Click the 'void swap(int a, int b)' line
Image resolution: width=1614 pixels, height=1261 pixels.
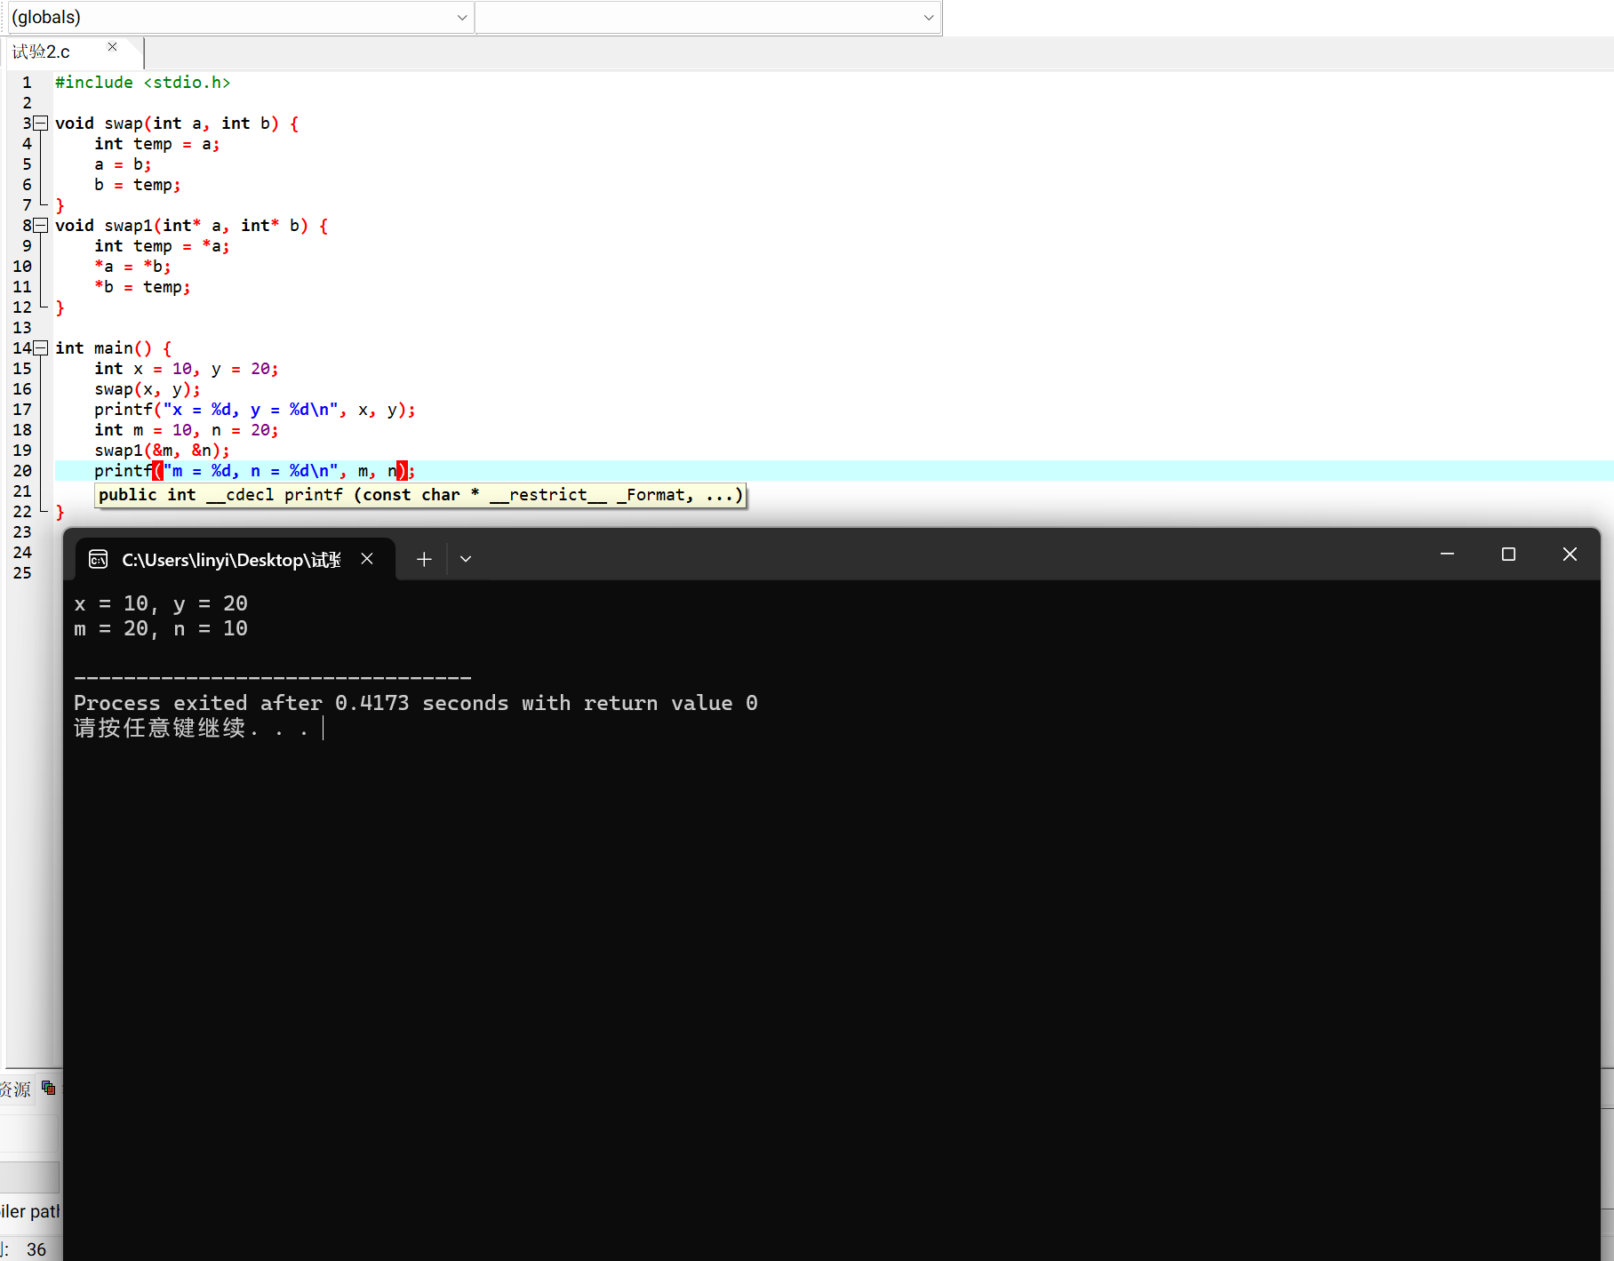[177, 124]
